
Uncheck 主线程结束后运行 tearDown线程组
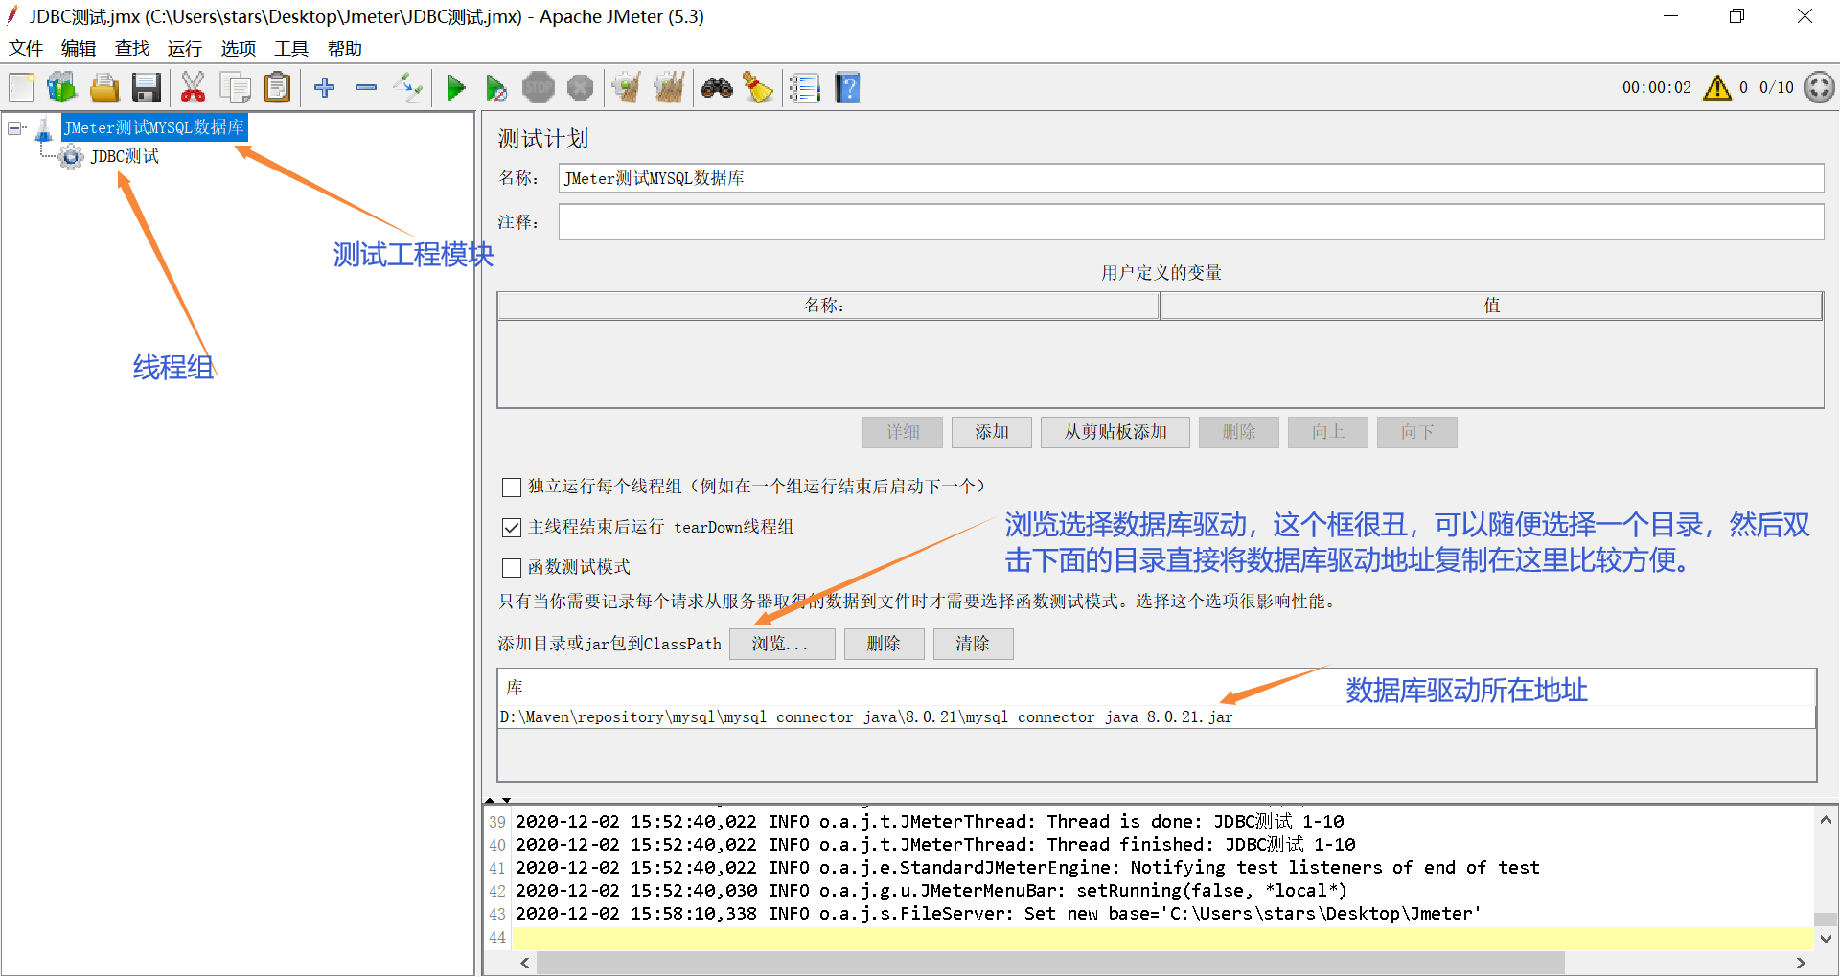pos(511,527)
